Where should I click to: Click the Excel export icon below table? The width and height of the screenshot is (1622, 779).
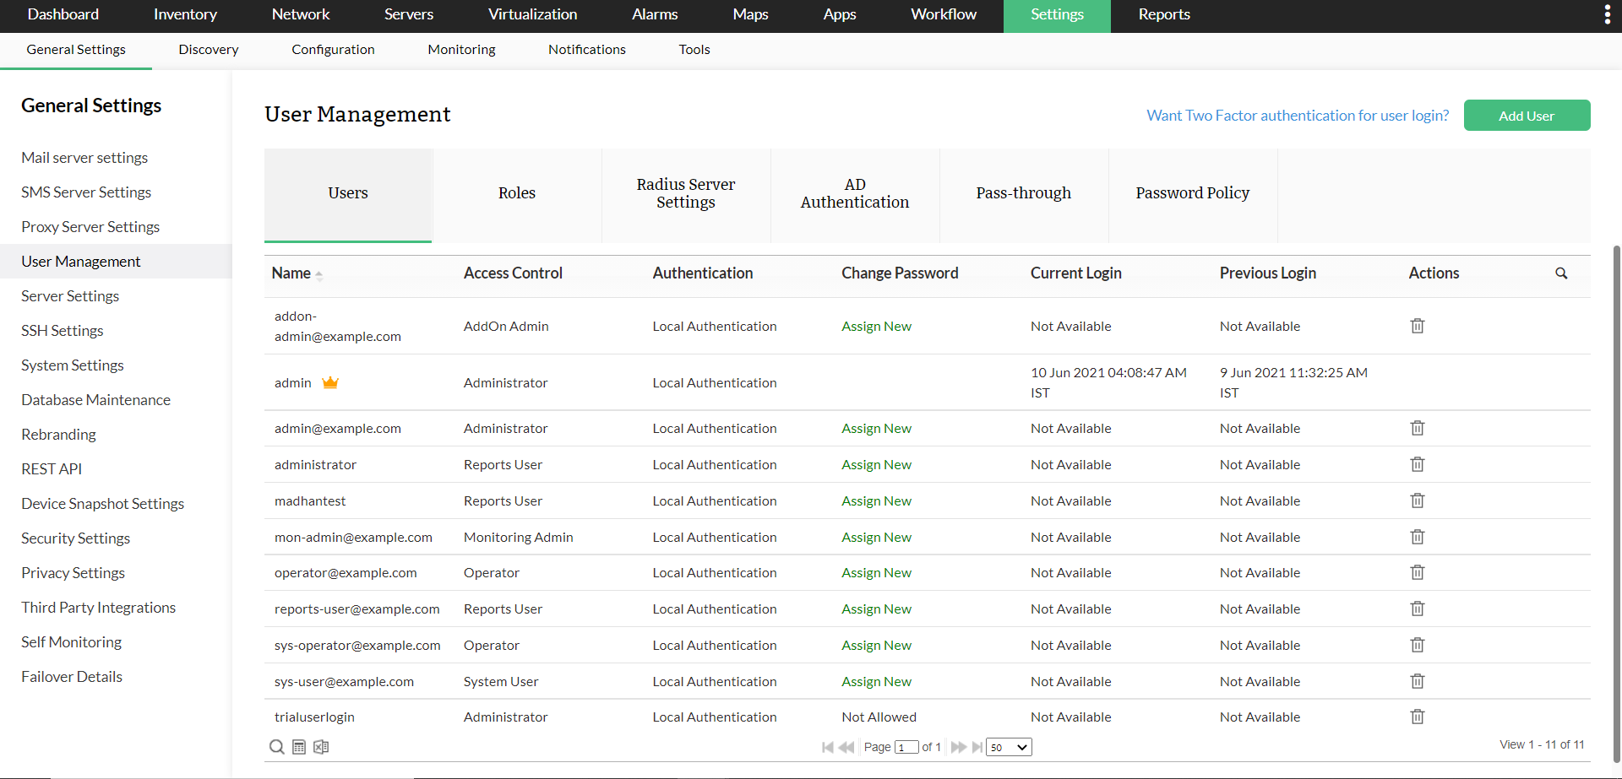tap(321, 747)
